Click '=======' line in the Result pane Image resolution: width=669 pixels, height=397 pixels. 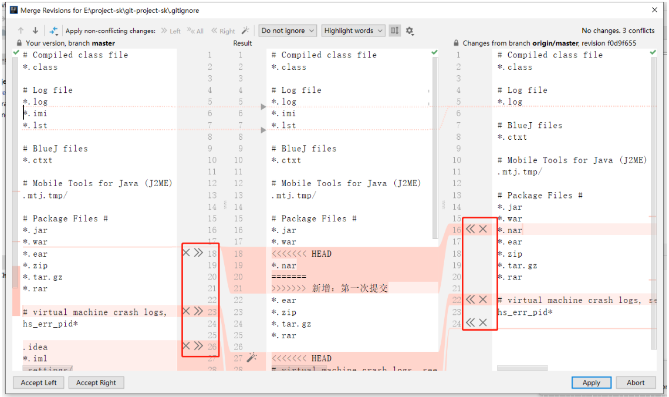pos(289,277)
